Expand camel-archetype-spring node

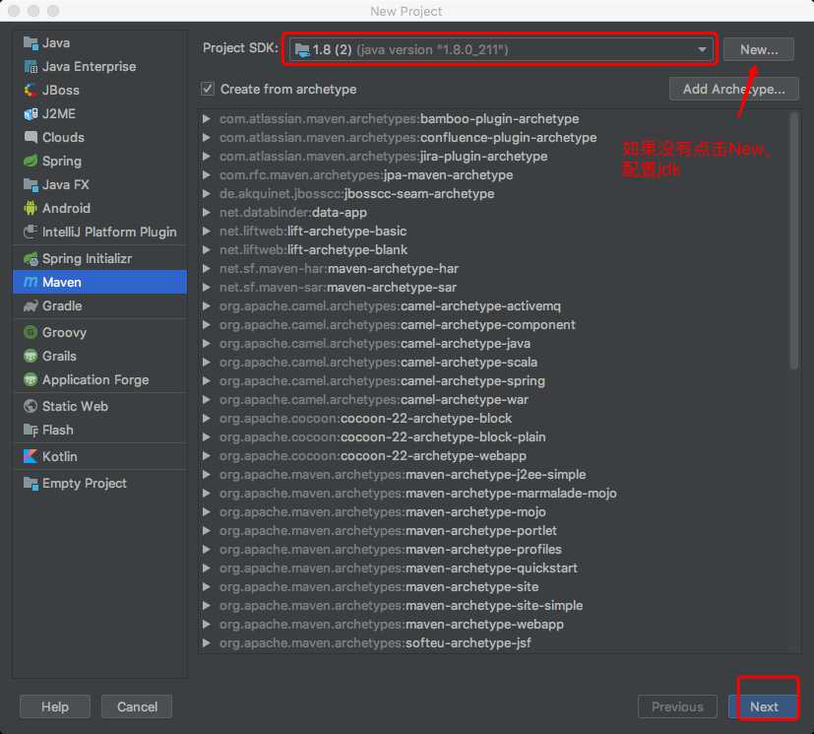[207, 380]
